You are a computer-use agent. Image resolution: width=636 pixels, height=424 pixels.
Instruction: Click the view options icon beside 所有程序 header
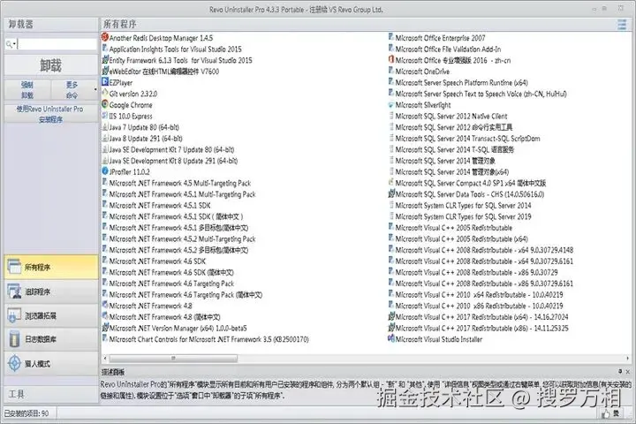click(621, 25)
